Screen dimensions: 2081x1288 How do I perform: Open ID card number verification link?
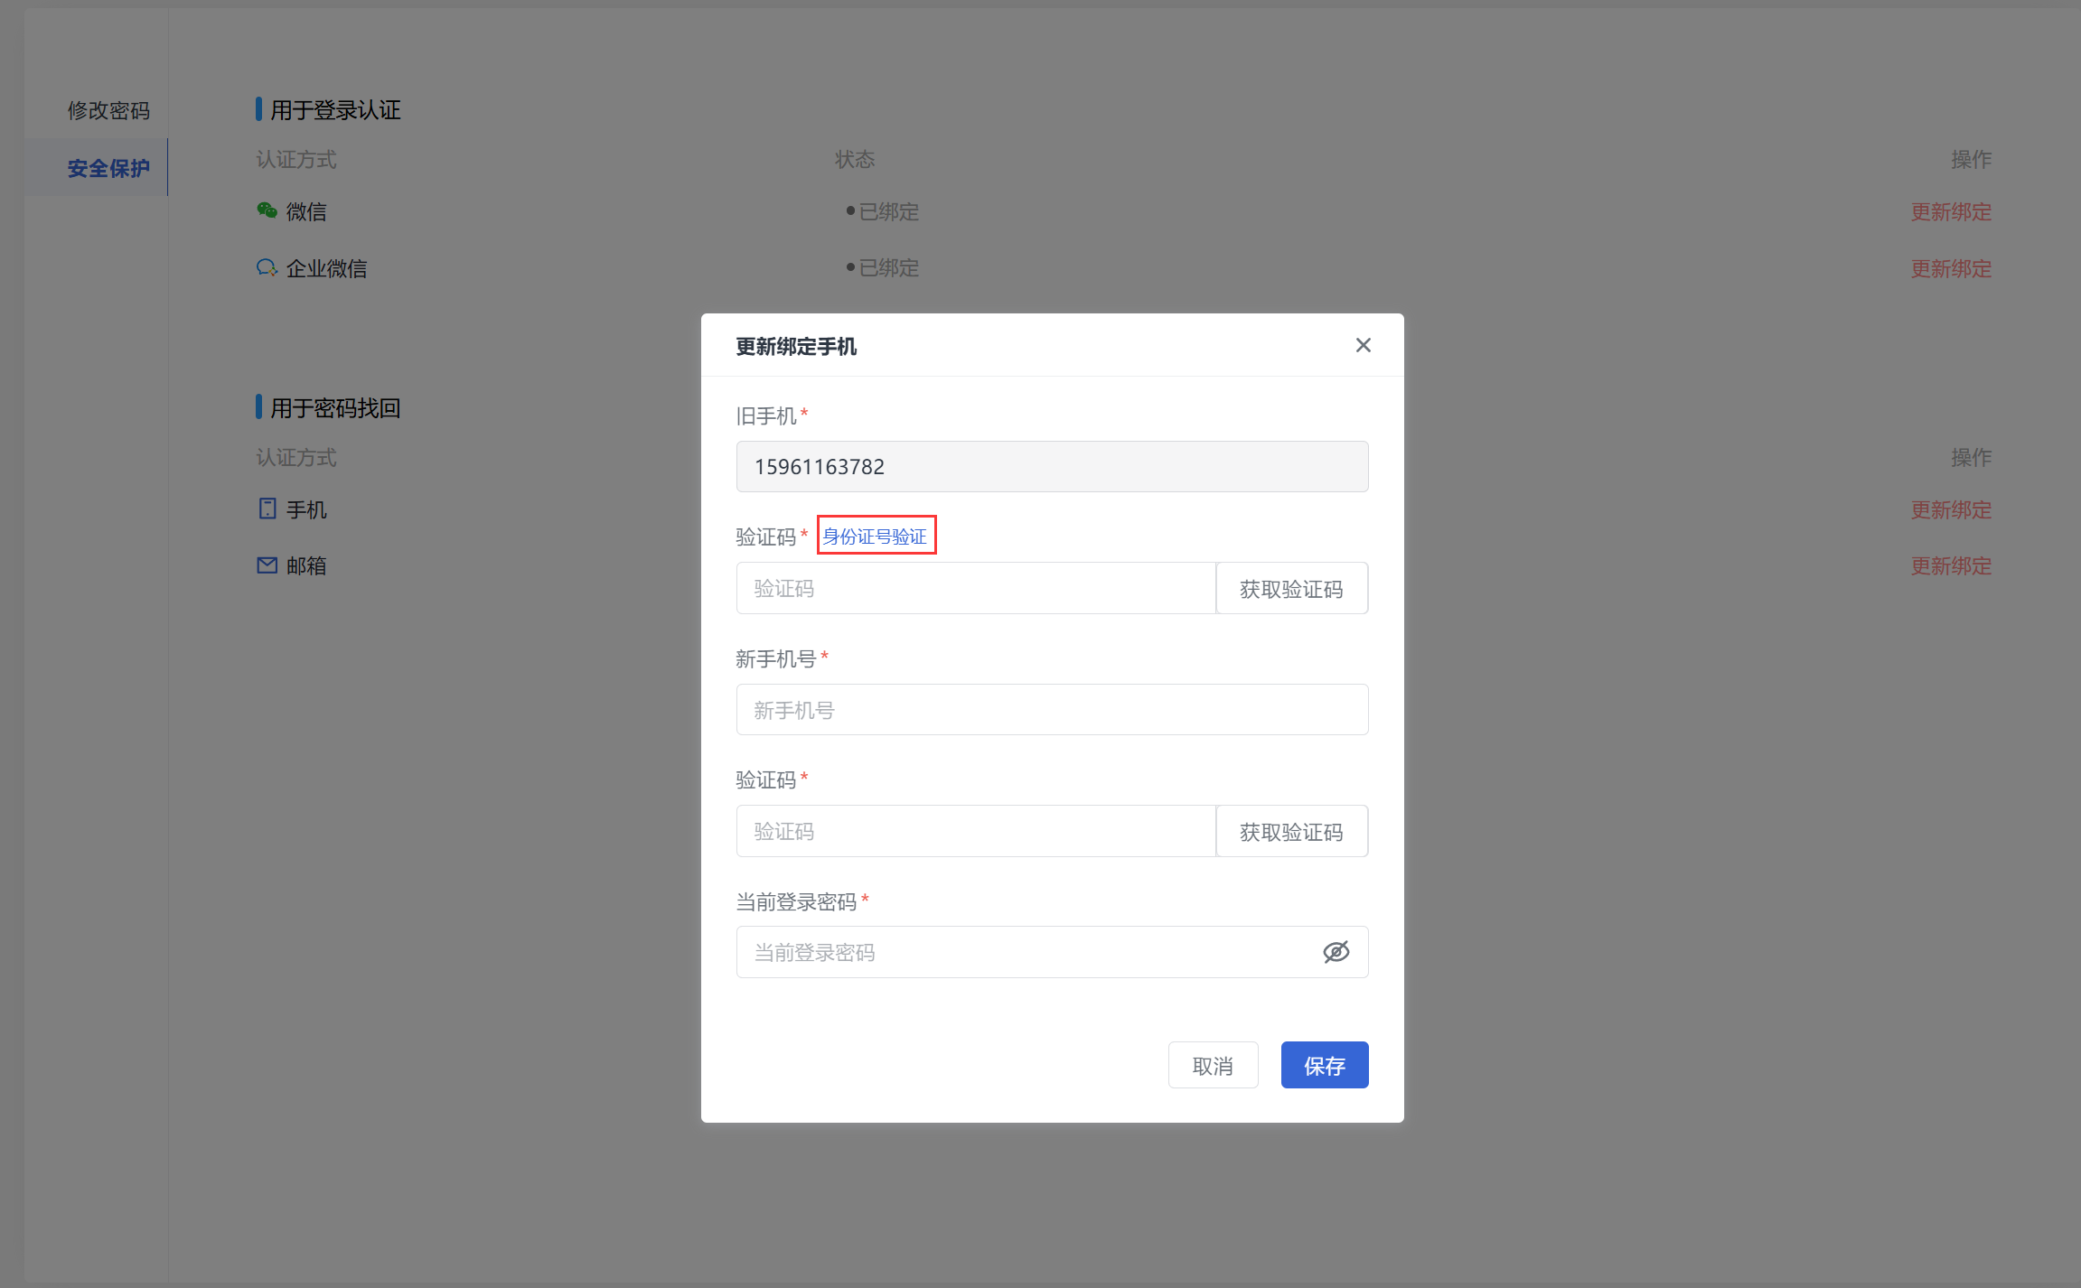[x=875, y=536]
